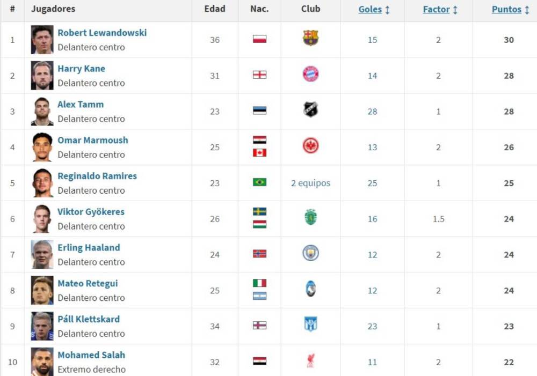
Task: Click the Bayern Munich club badge
Action: tap(310, 76)
